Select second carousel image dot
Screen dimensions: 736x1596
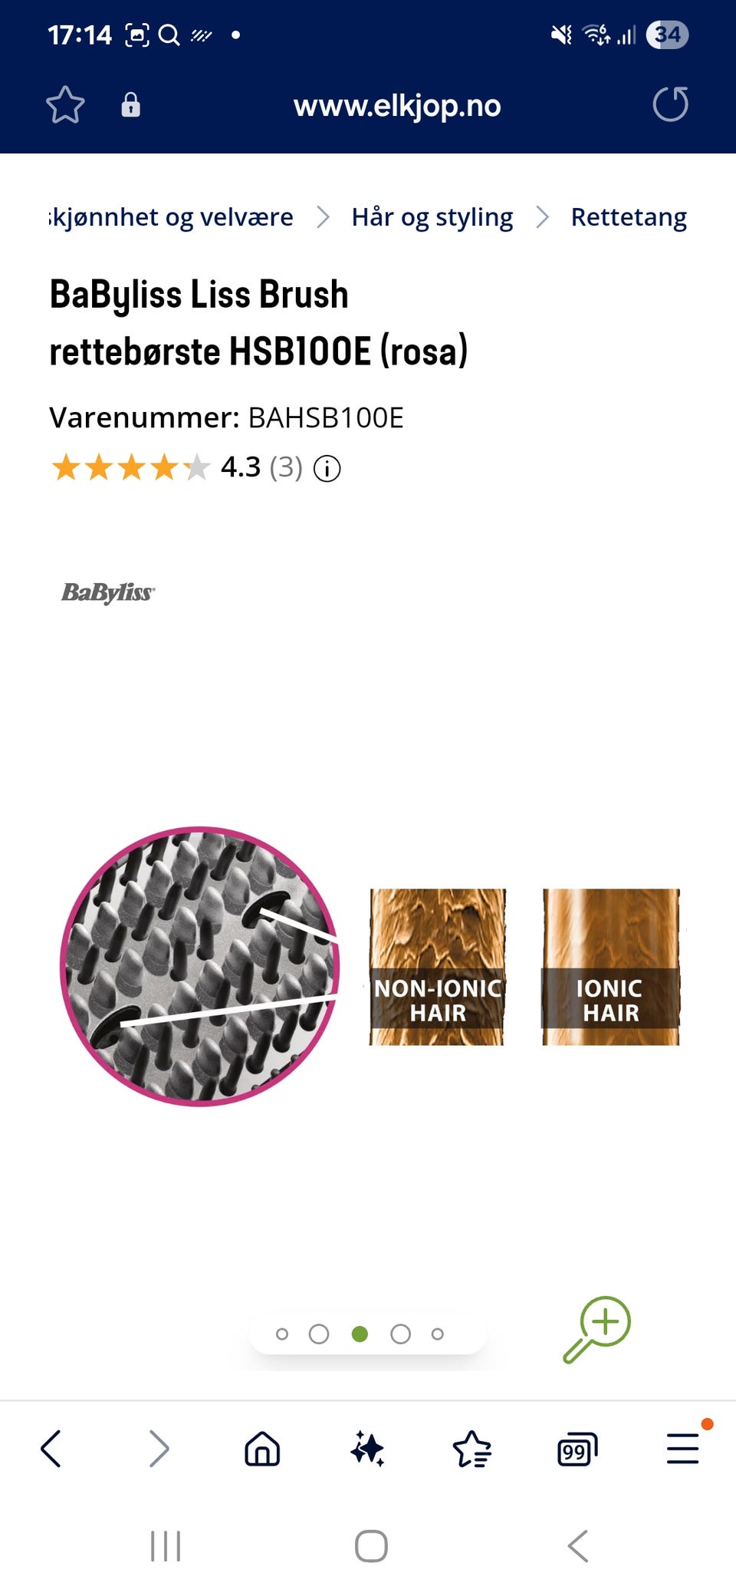(x=319, y=1334)
